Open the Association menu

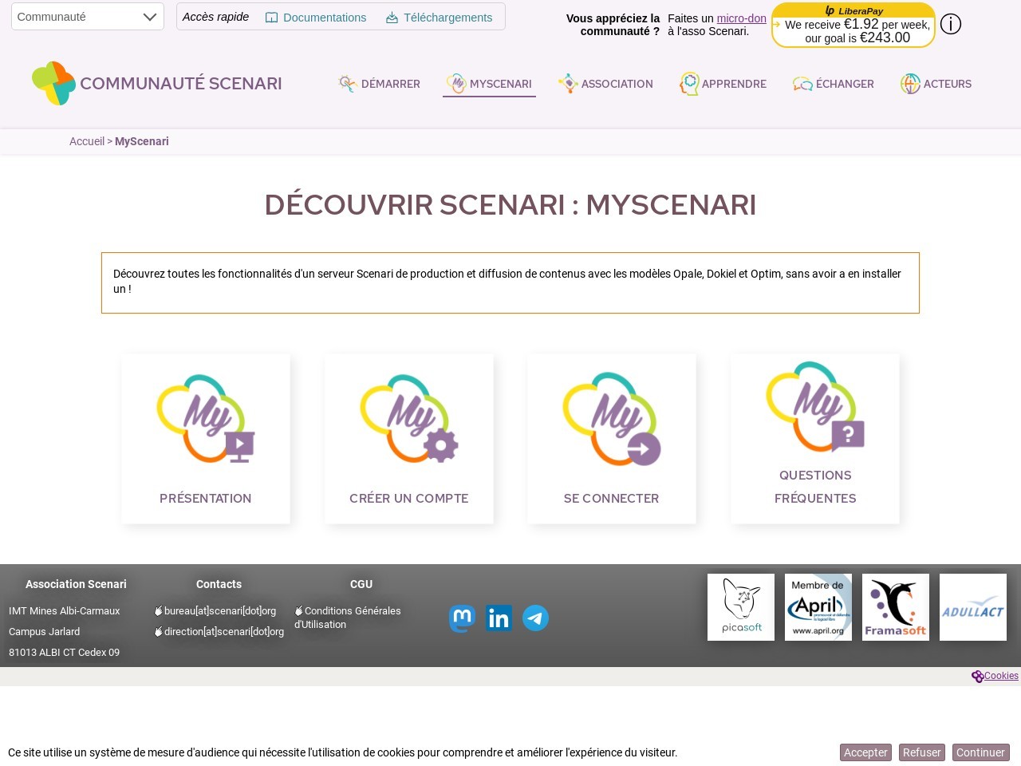(605, 84)
